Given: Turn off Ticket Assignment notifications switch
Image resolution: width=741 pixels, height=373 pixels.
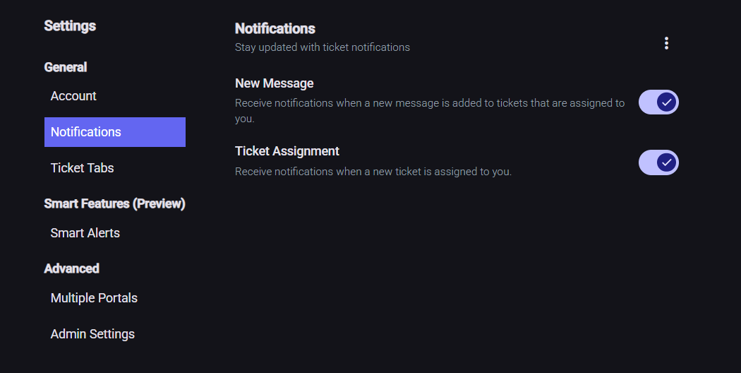Looking at the screenshot, I should pos(658,163).
